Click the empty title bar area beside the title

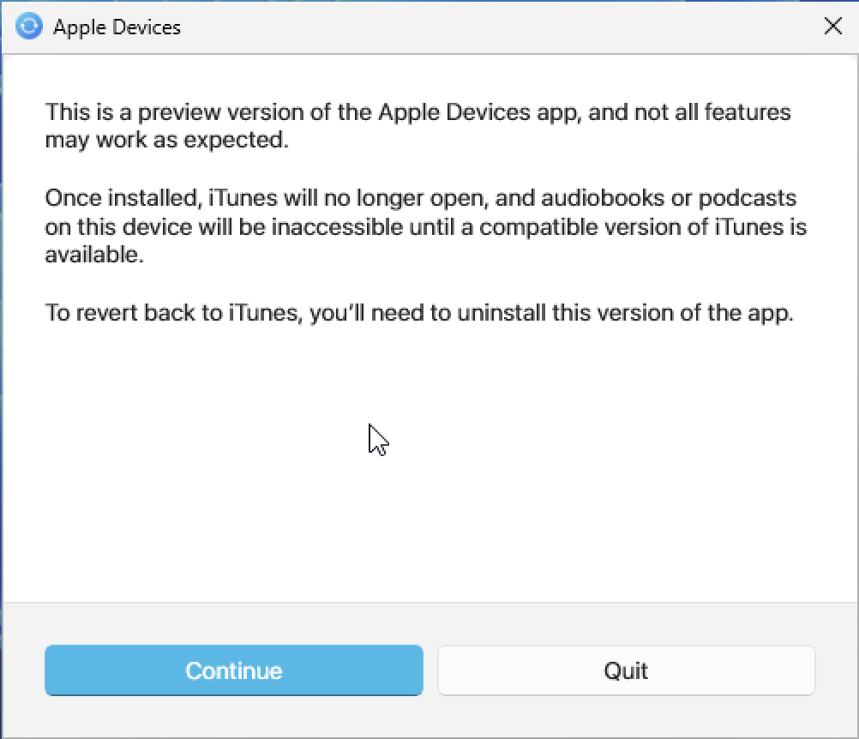point(493,27)
